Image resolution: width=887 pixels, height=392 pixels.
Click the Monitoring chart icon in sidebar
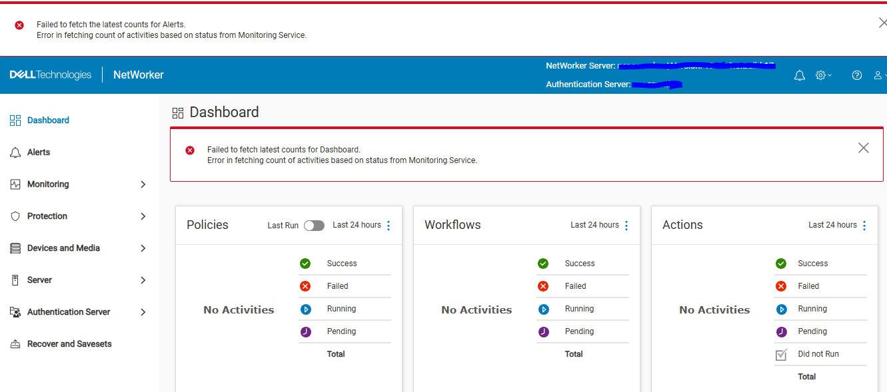(15, 184)
